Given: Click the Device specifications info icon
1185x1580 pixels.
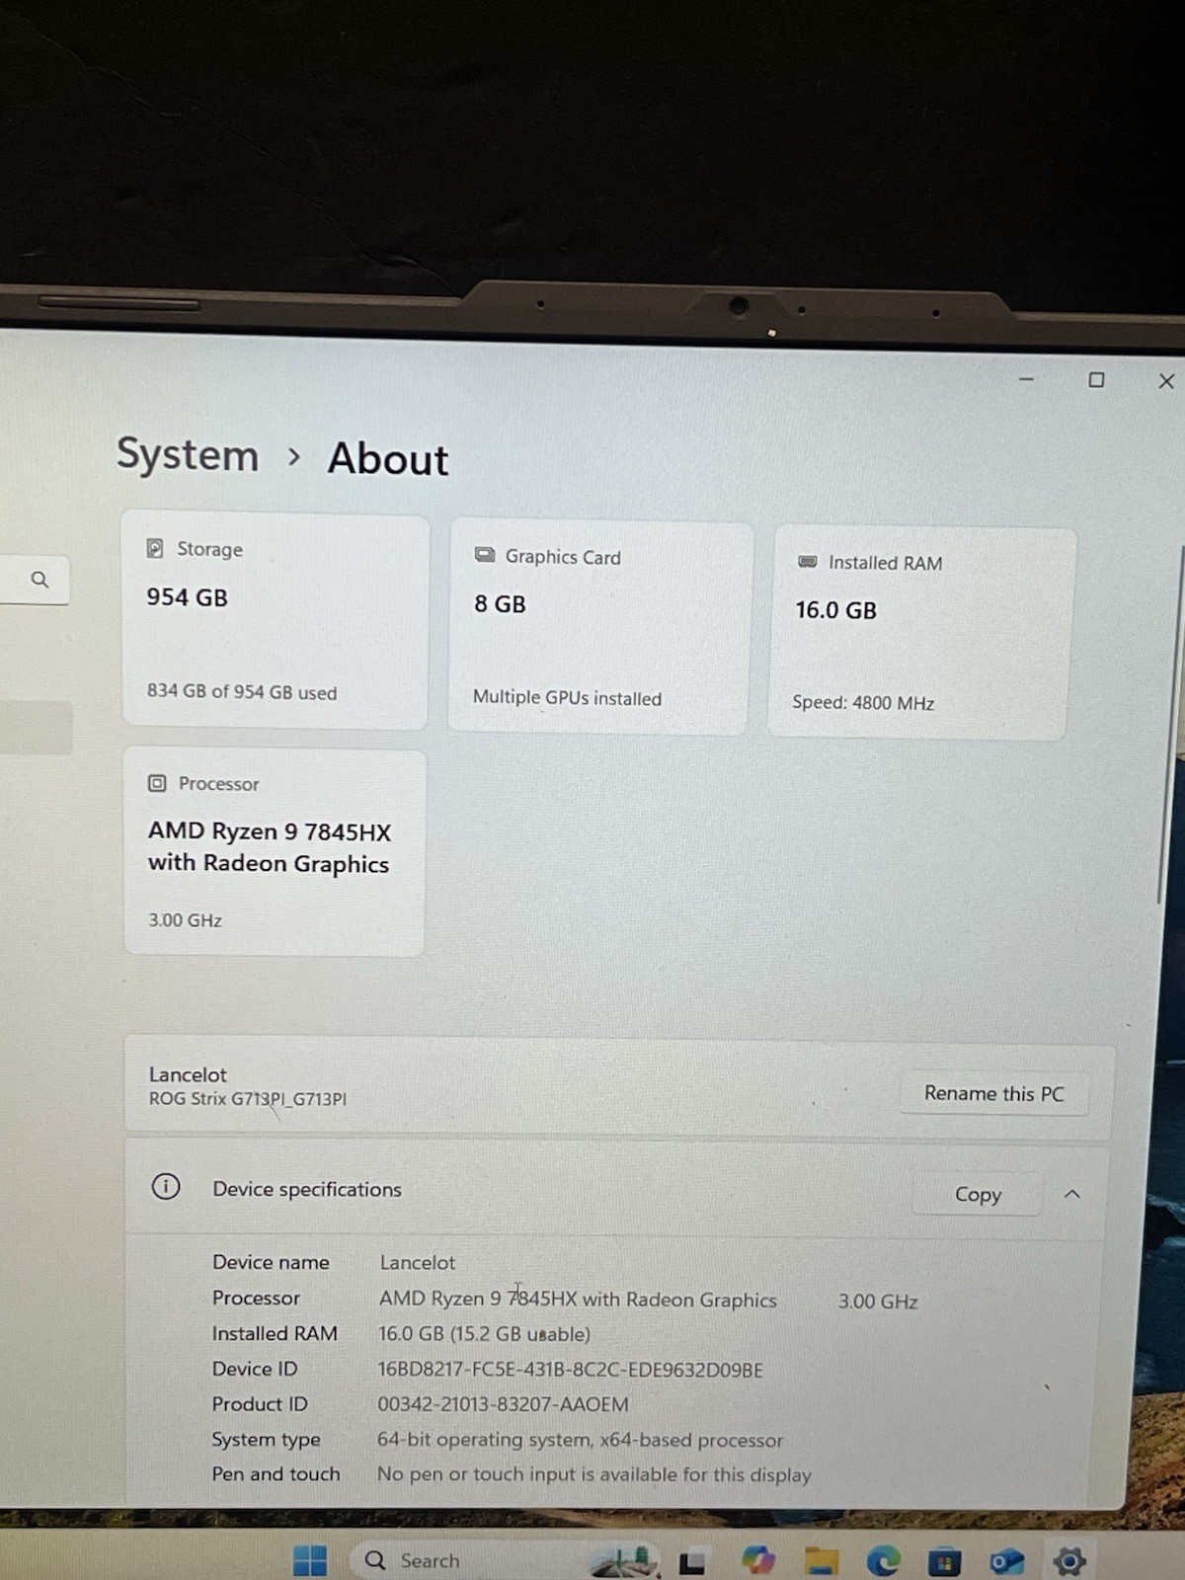Looking at the screenshot, I should click(x=166, y=1186).
